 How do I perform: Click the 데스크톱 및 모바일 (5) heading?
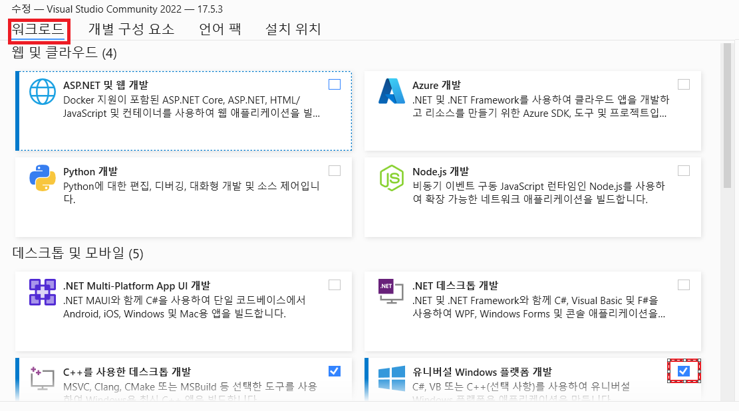coord(78,253)
